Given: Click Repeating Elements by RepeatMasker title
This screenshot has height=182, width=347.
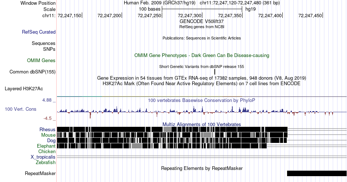Looking at the screenshot, I should pyautogui.click(x=202, y=168).
